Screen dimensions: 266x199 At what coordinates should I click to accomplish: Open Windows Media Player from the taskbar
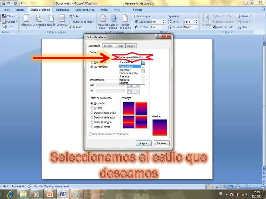[x=36, y=194]
